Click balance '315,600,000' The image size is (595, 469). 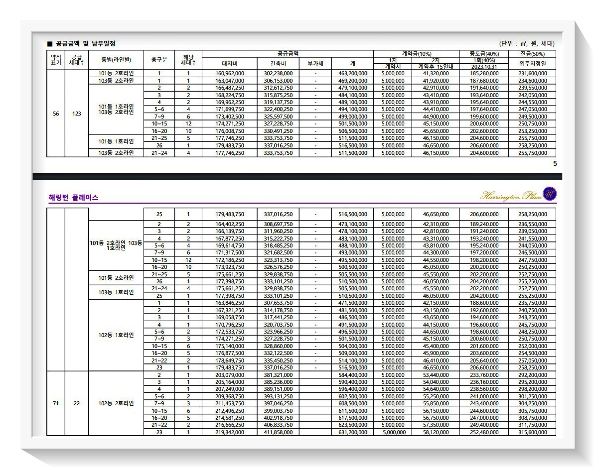click(533, 432)
